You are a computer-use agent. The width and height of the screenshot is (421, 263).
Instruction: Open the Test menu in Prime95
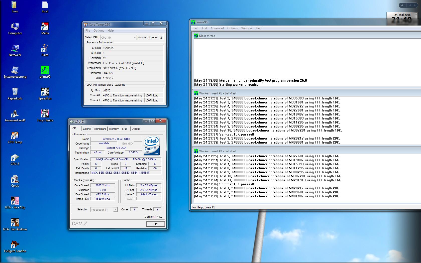click(196, 28)
